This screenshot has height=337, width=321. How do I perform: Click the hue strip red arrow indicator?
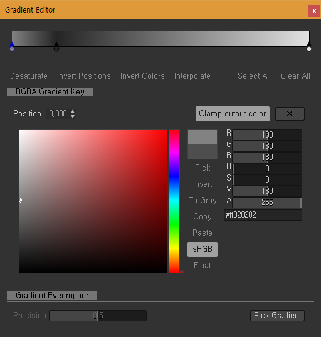182,272
